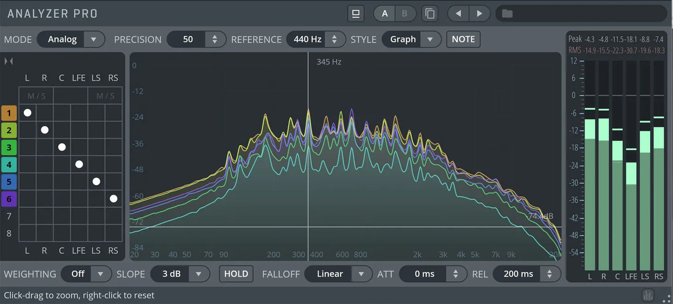Click the LS channel level meter
This screenshot has width=673, height=304.
coord(645,165)
